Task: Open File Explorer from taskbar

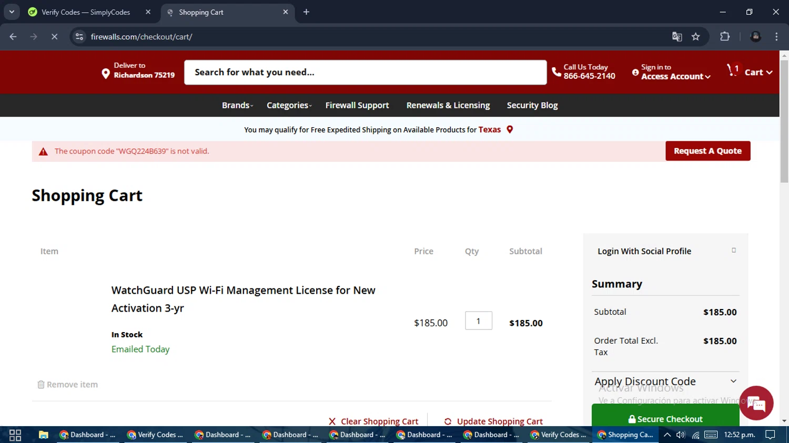Action: click(43, 435)
